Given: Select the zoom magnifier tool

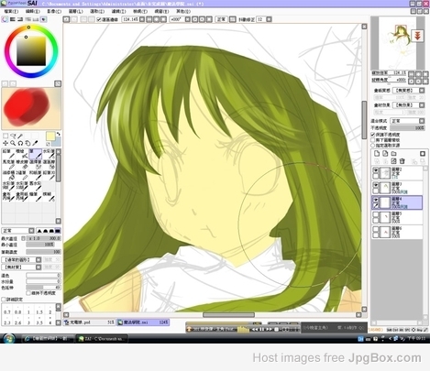Looking at the screenshot, I should tap(13, 143).
